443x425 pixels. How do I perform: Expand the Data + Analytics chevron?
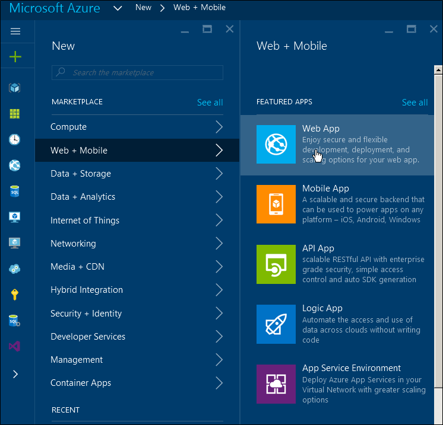click(x=219, y=197)
